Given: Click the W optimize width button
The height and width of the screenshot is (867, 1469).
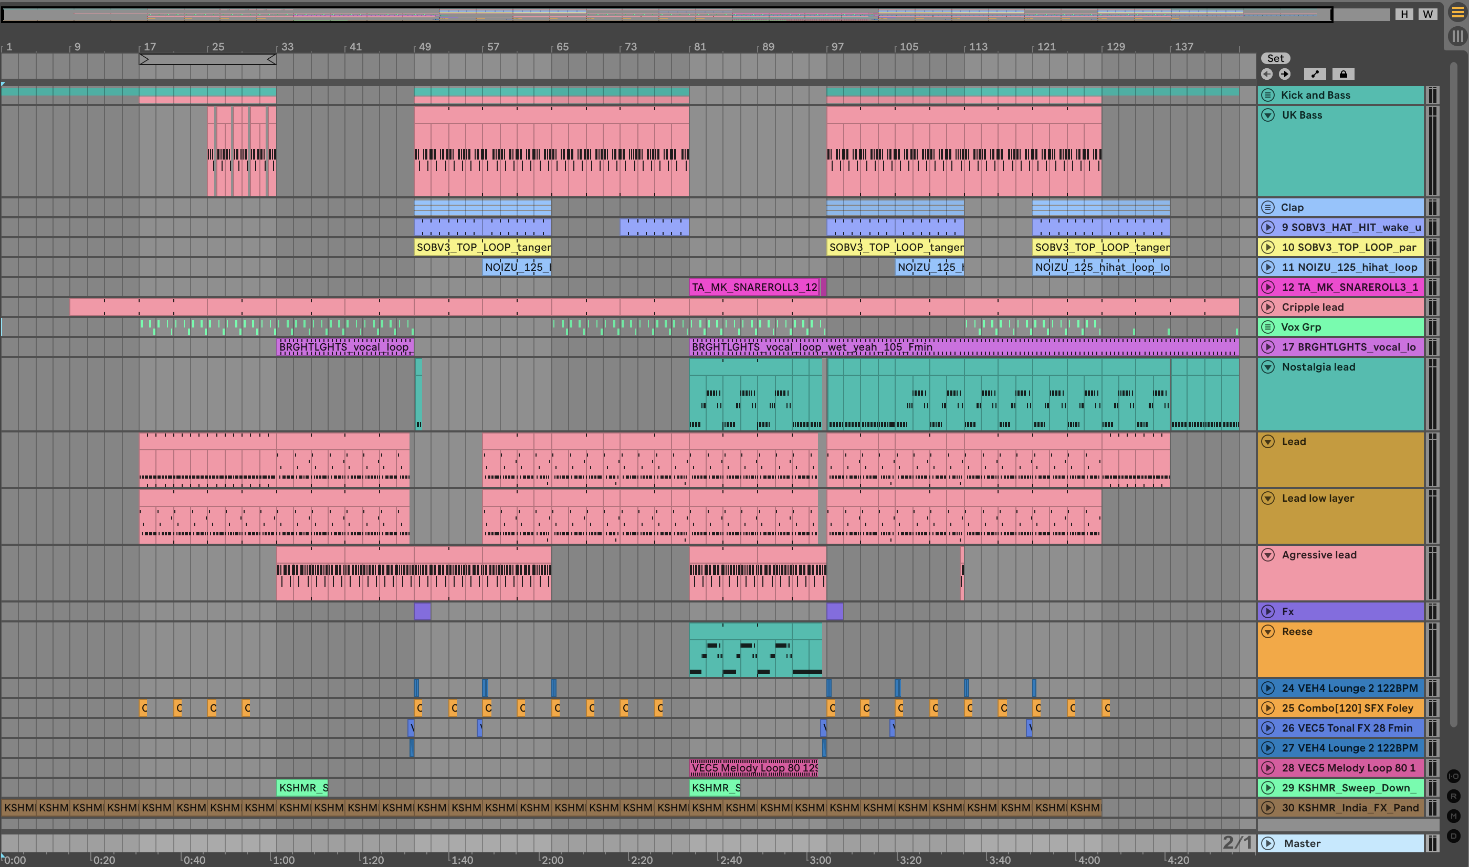Looking at the screenshot, I should pyautogui.click(x=1428, y=14).
